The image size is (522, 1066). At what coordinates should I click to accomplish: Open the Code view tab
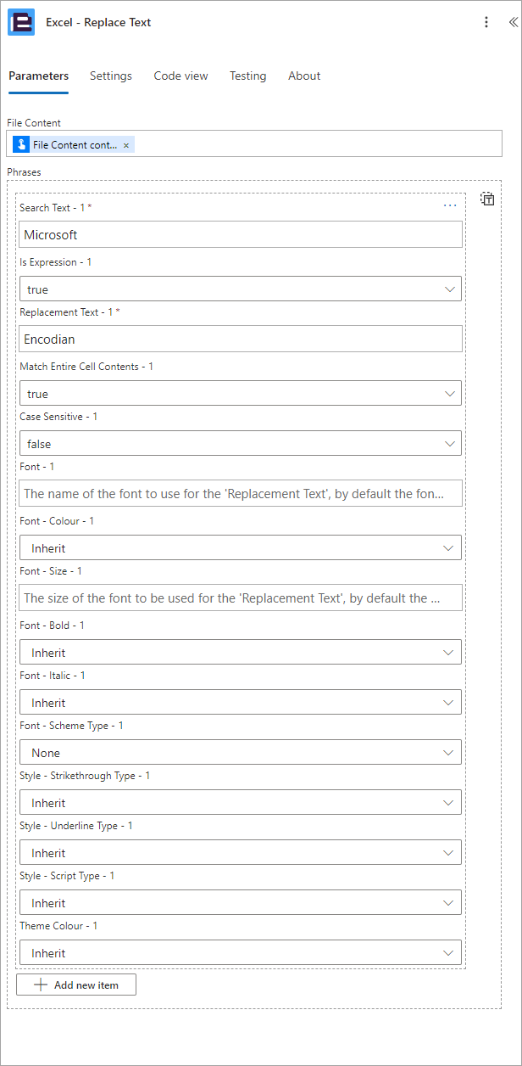(x=180, y=76)
